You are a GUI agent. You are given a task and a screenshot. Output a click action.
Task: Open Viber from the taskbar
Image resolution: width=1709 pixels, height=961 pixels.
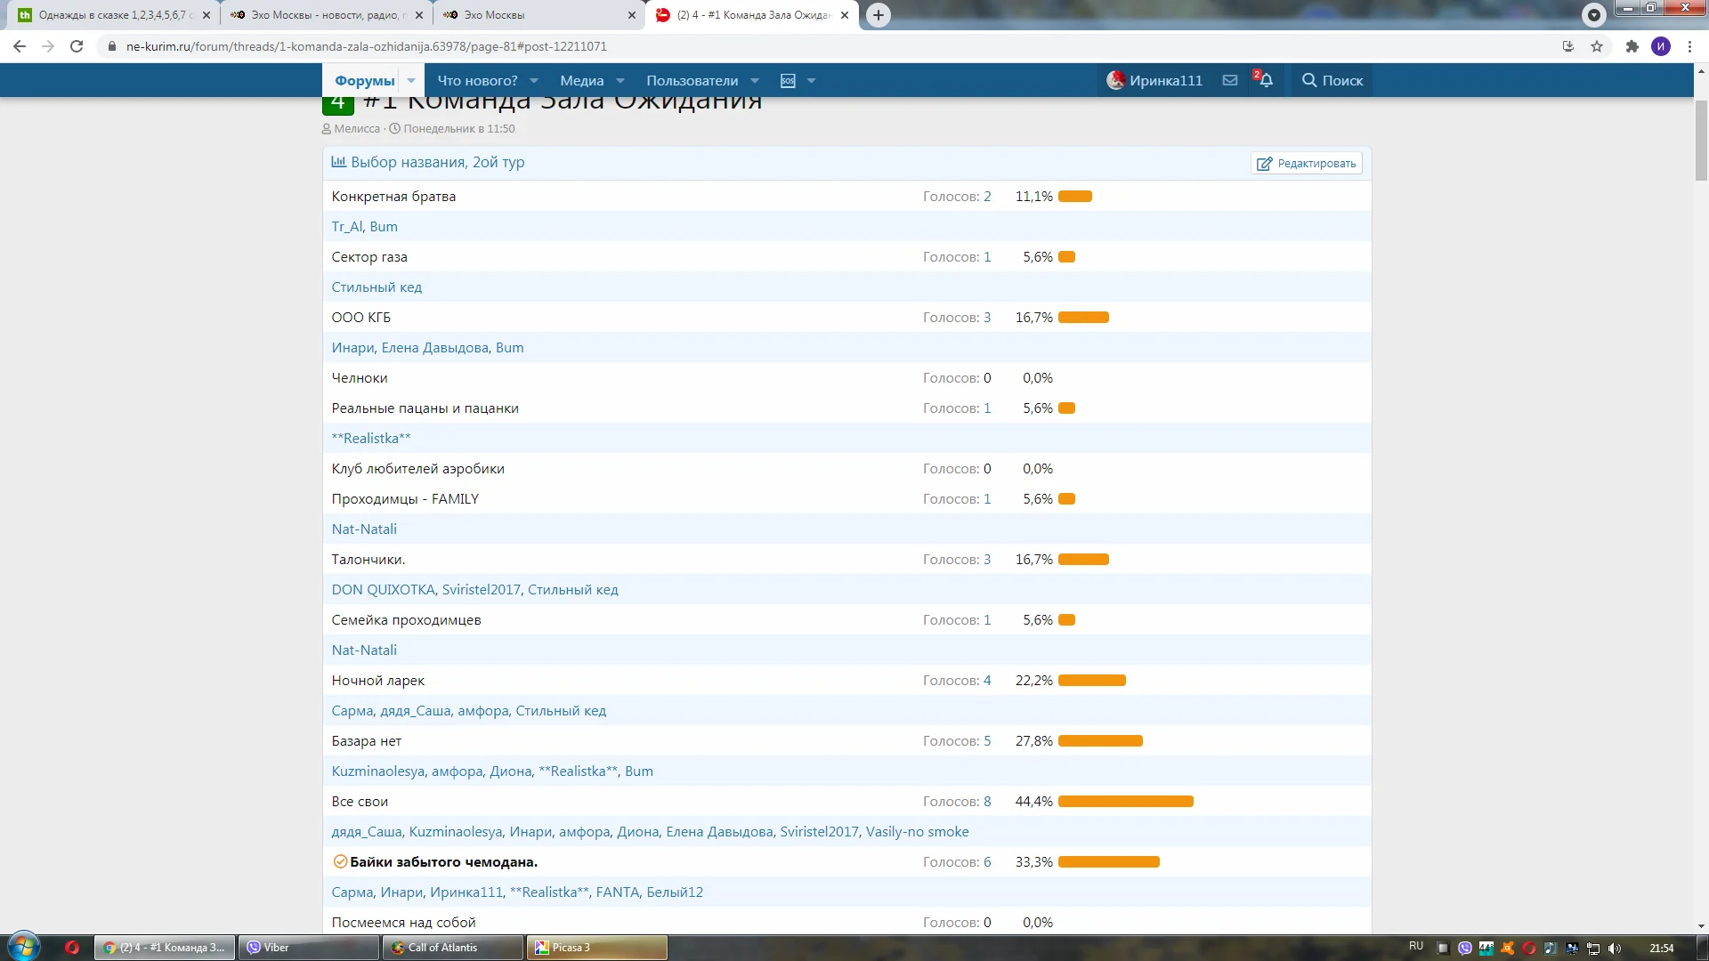307,948
